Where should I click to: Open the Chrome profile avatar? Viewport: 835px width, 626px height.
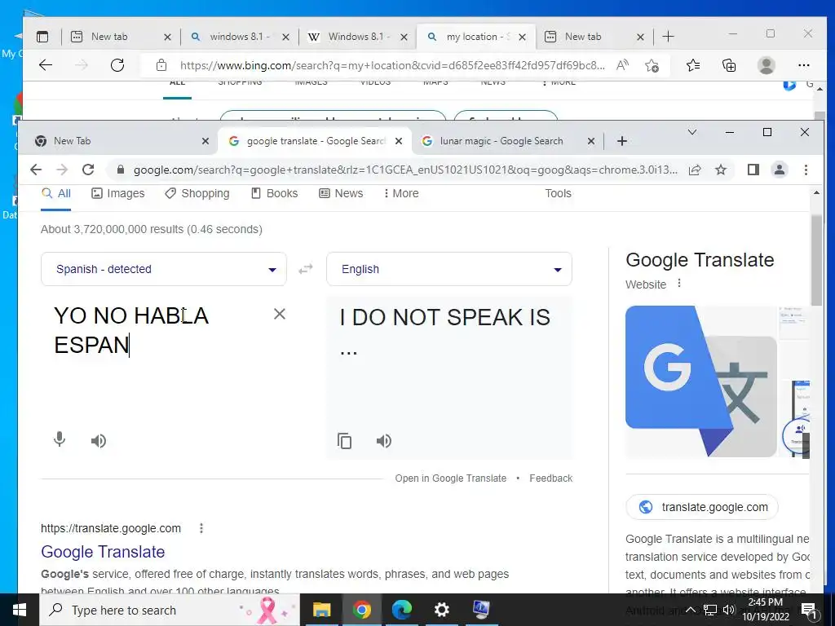(780, 170)
